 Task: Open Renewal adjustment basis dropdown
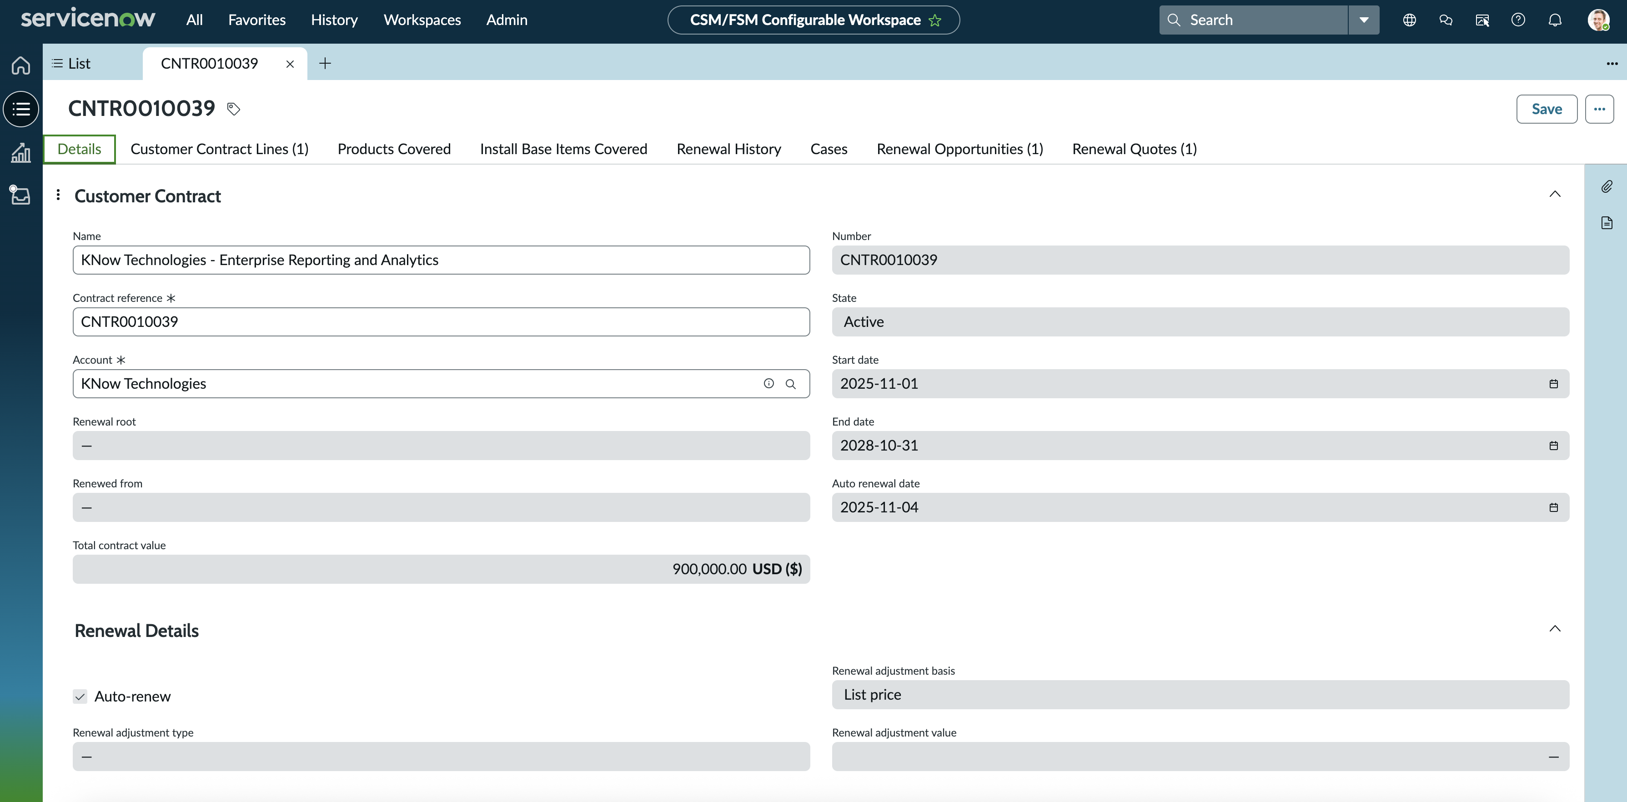click(x=1200, y=695)
